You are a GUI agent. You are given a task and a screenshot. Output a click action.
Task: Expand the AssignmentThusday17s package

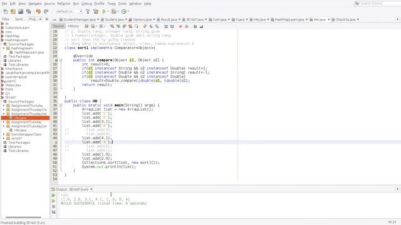(x=4, y=110)
